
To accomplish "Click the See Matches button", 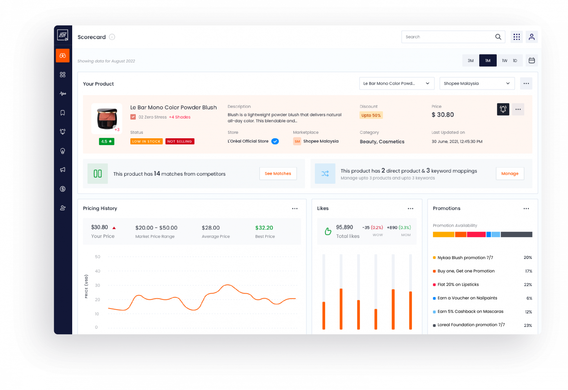I will (x=278, y=173).
